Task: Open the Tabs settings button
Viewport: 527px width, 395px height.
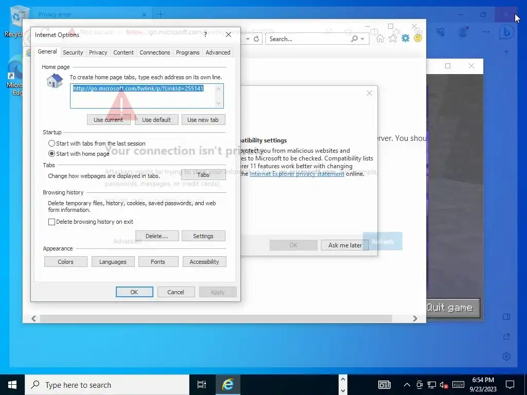Action: [x=203, y=175]
